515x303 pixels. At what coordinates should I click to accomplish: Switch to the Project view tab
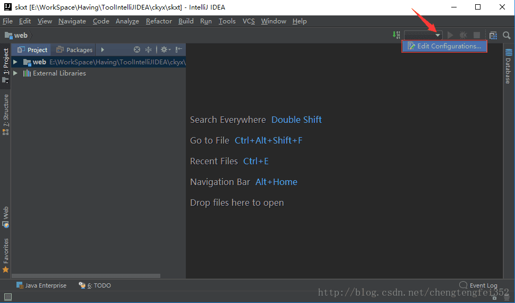click(32, 49)
